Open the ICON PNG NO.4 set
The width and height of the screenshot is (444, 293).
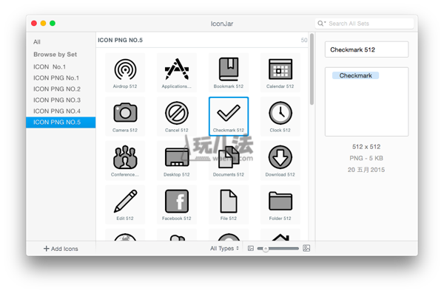click(x=57, y=111)
